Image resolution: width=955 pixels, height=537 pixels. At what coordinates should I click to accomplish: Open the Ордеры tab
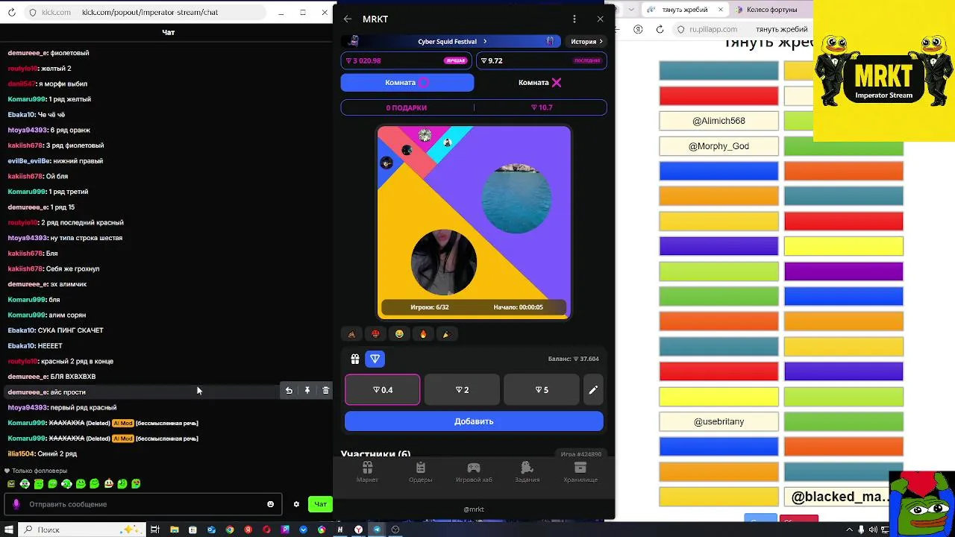[421, 472]
